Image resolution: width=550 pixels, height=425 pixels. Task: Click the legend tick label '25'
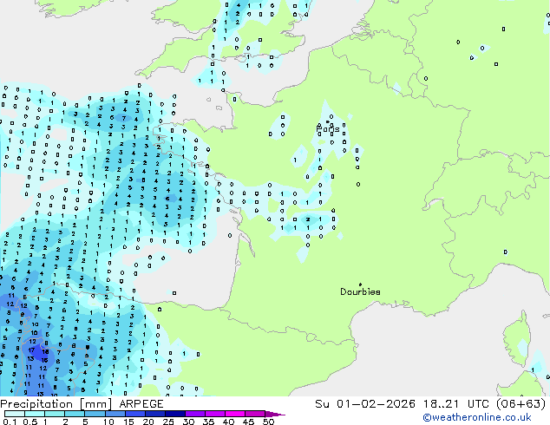168,422
